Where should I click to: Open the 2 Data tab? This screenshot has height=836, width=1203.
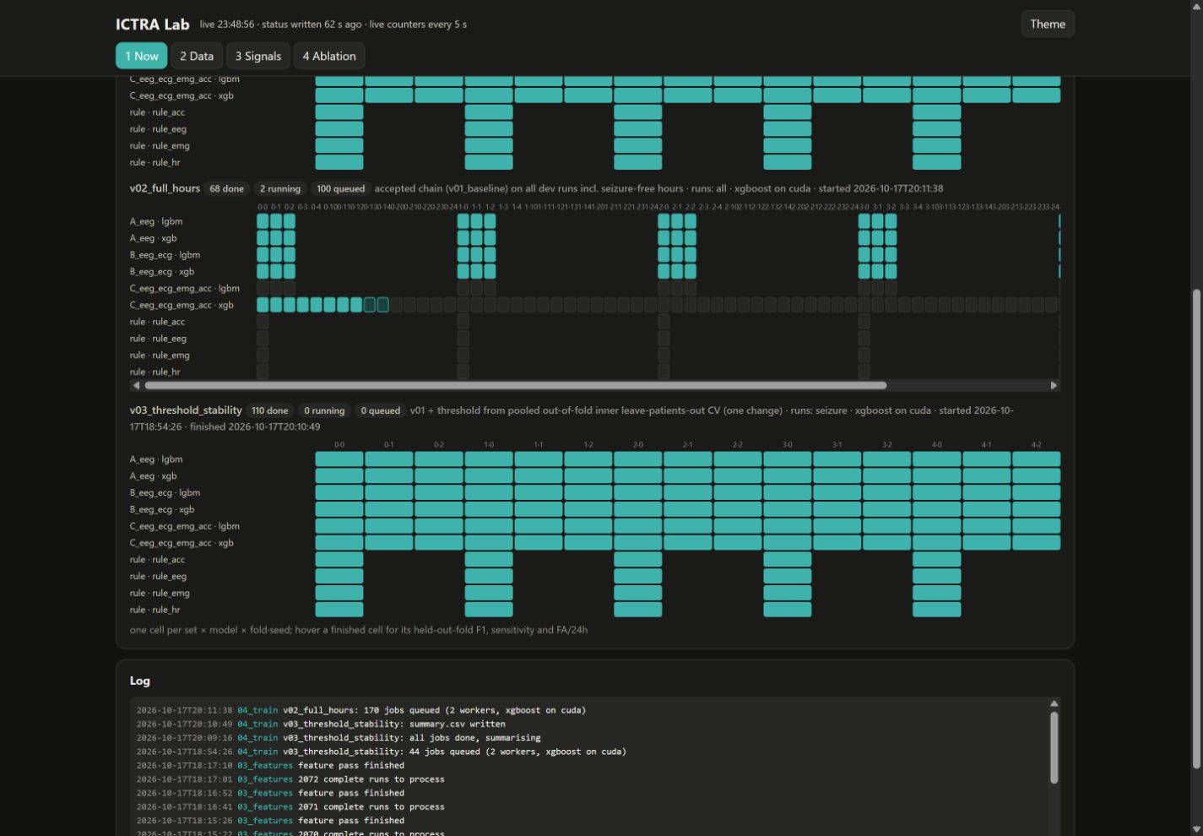(197, 57)
